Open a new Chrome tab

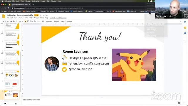pos(33,5)
